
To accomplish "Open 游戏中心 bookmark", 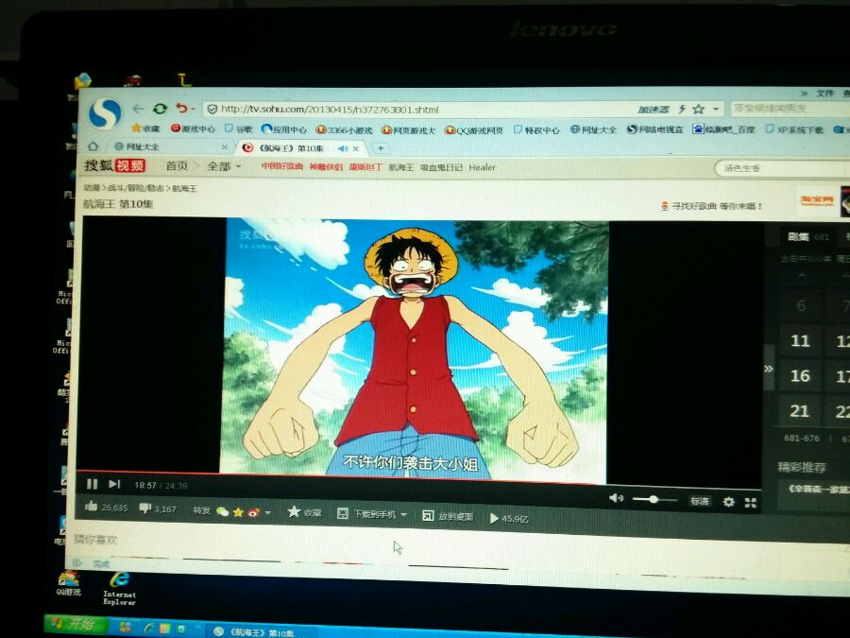I will (193, 129).
